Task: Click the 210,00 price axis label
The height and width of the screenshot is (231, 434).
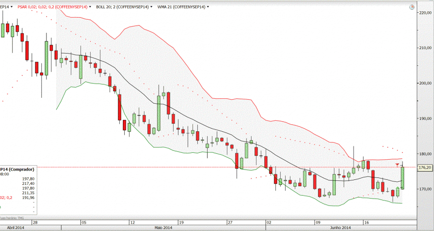Action: click(x=426, y=48)
